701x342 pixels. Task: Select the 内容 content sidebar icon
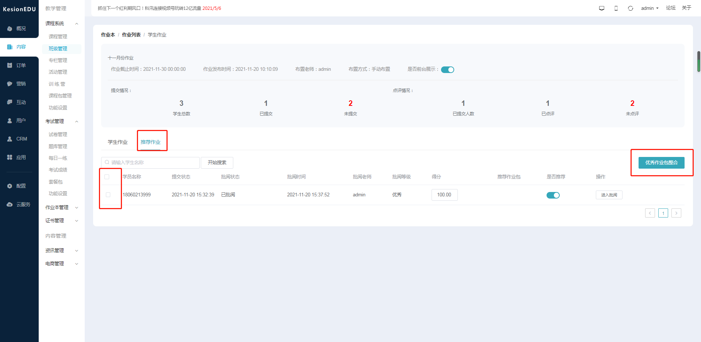coord(10,47)
